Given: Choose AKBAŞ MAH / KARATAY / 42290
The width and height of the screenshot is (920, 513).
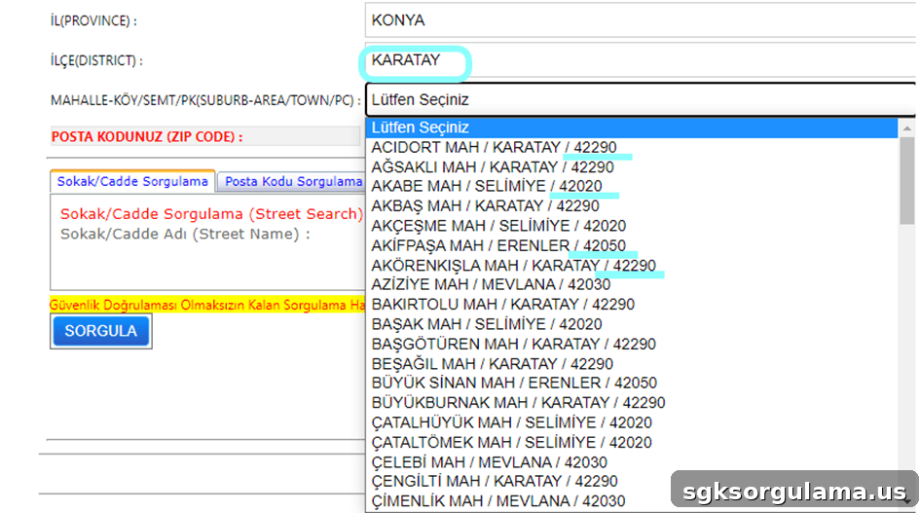Looking at the screenshot, I should coord(632,206).
